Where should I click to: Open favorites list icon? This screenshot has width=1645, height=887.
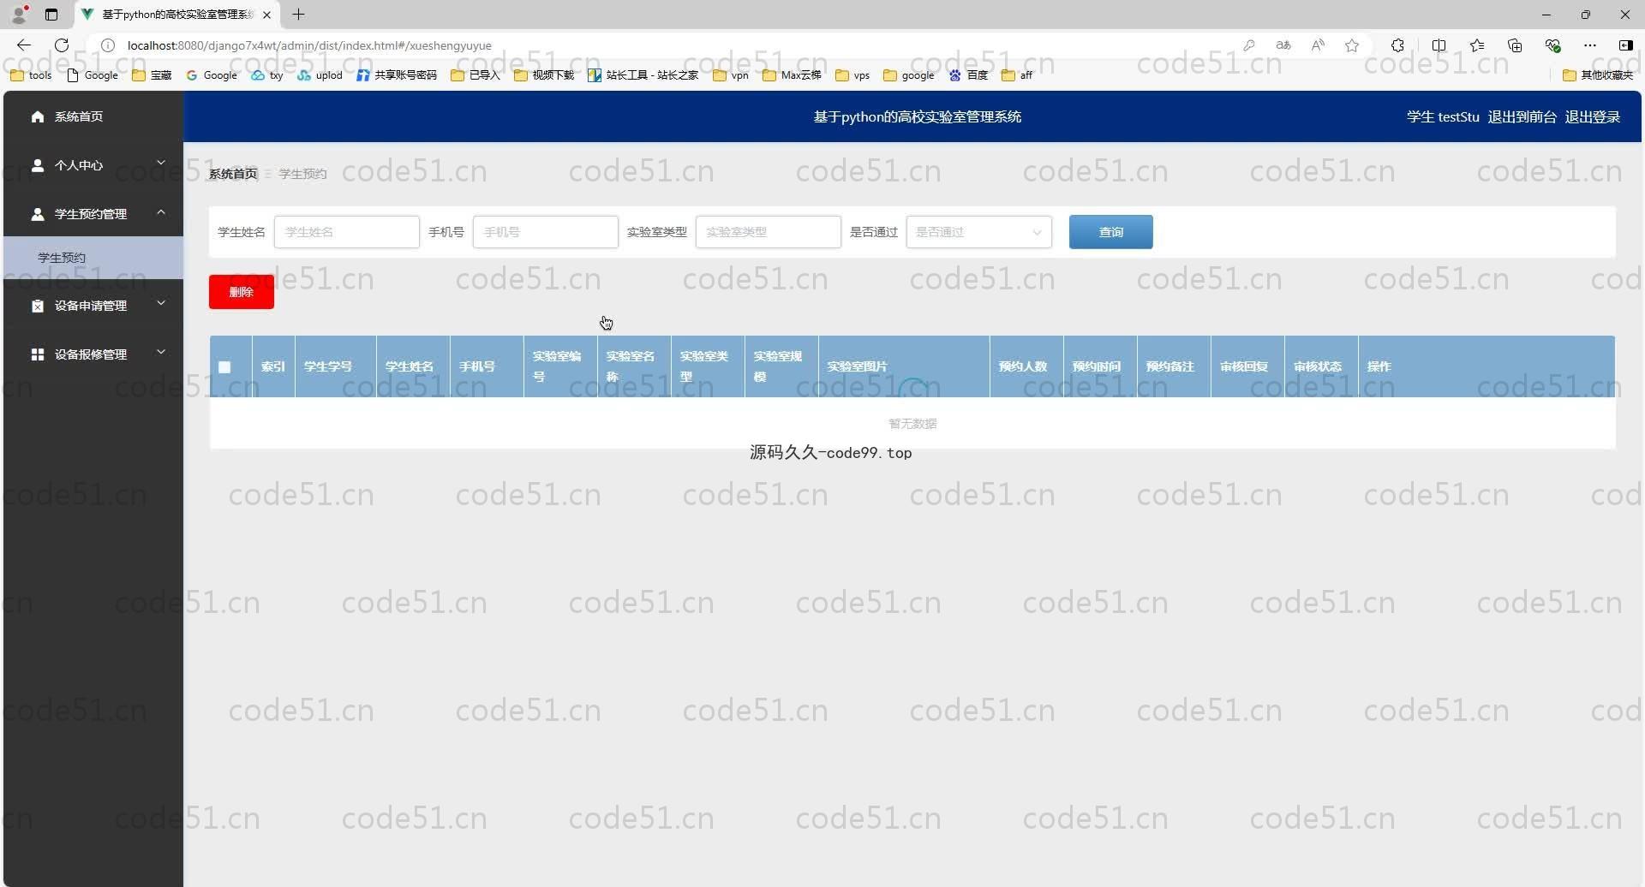[x=1477, y=45]
